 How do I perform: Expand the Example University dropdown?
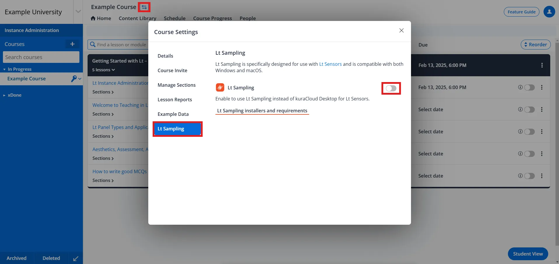78,12
